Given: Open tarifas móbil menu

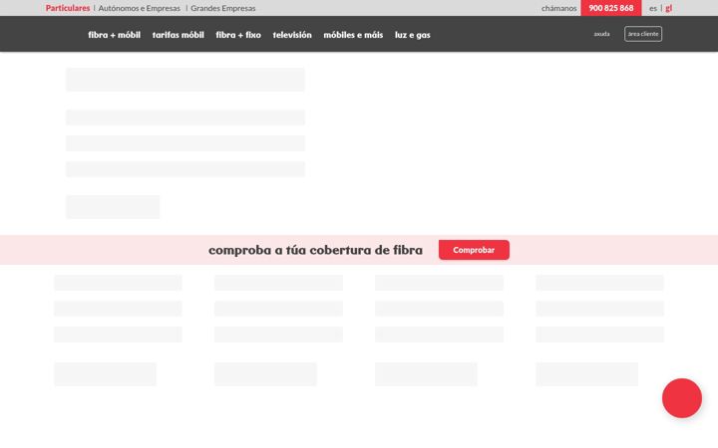Looking at the screenshot, I should [179, 35].
